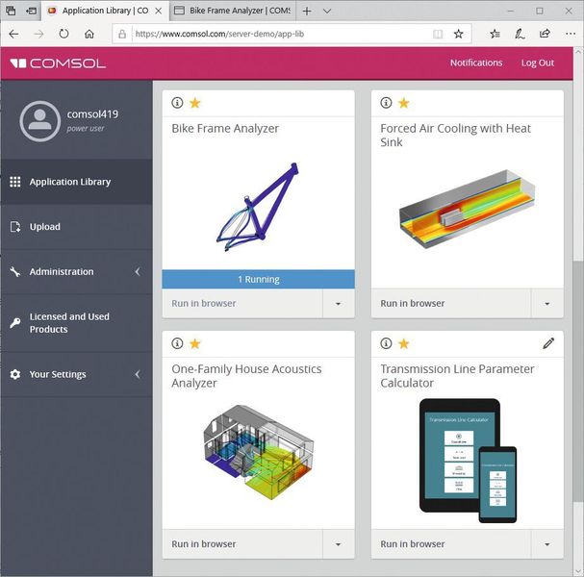Show tabs you've set aside
The height and width of the screenshot is (577, 584).
11,12
